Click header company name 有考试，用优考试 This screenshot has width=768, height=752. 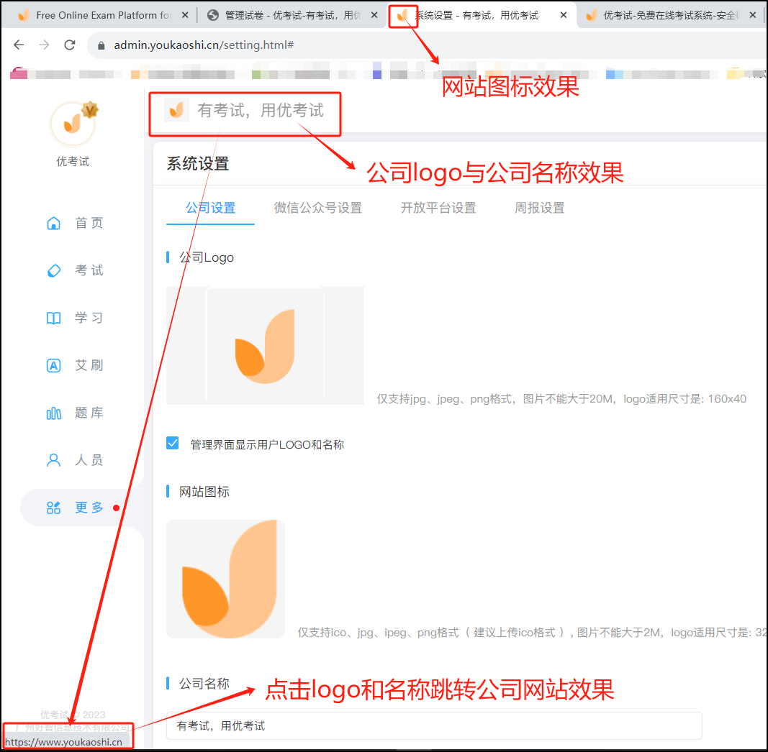(x=260, y=110)
